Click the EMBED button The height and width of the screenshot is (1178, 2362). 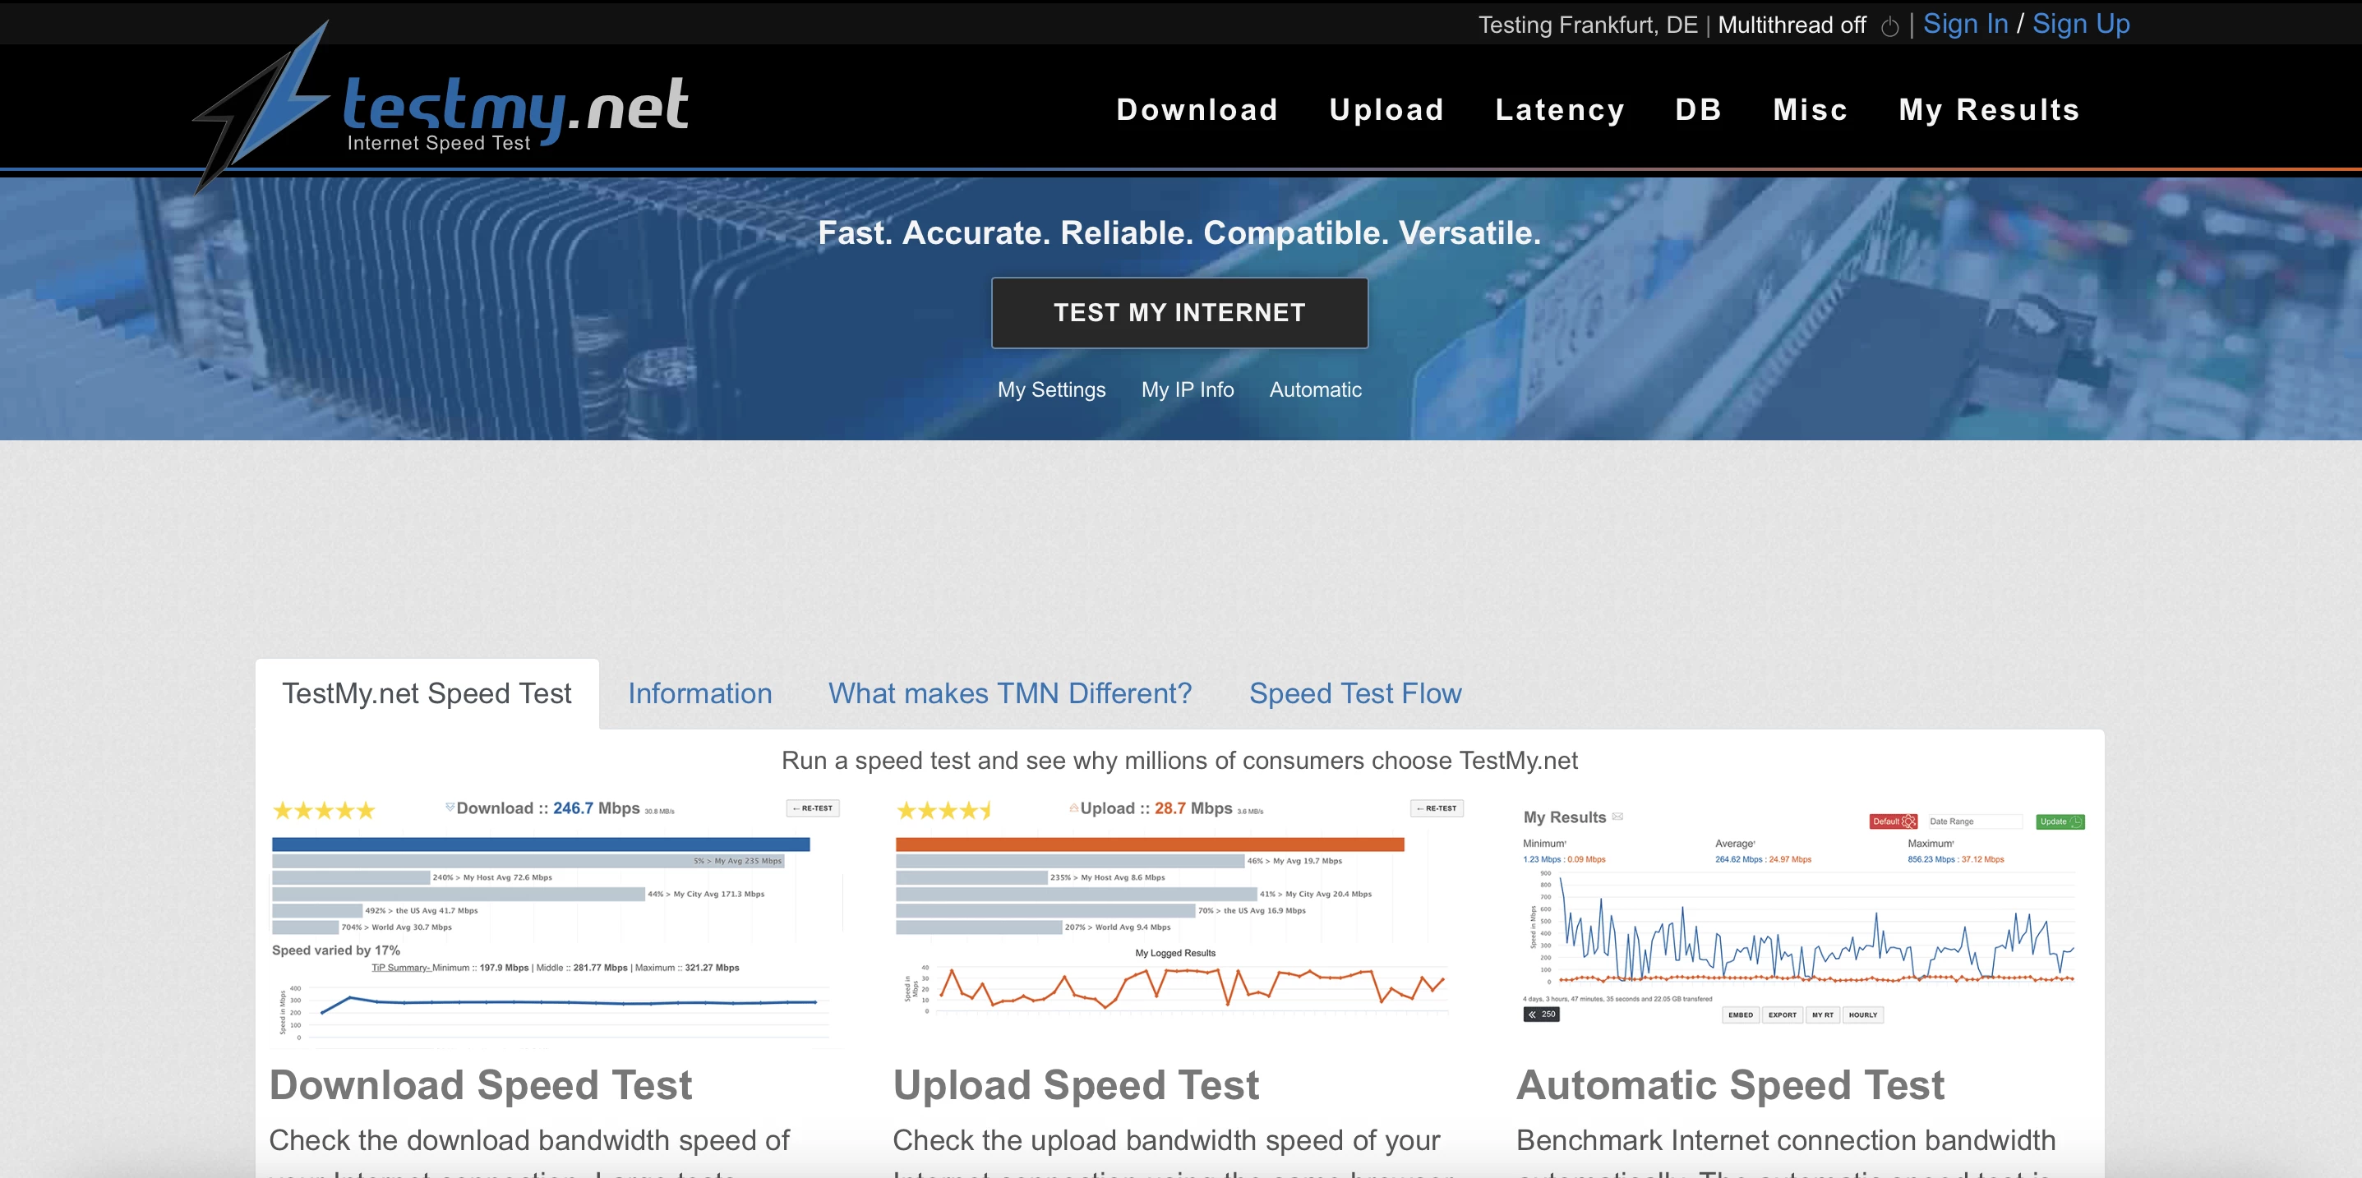1741,1015
